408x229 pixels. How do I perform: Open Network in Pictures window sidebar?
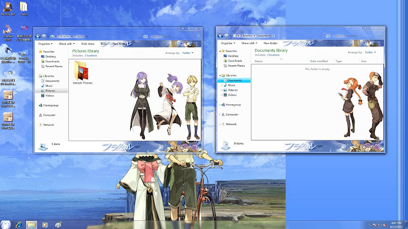pos(46,125)
